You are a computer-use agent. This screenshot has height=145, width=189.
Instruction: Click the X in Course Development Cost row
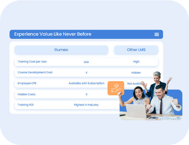pyautogui.click(x=86, y=73)
